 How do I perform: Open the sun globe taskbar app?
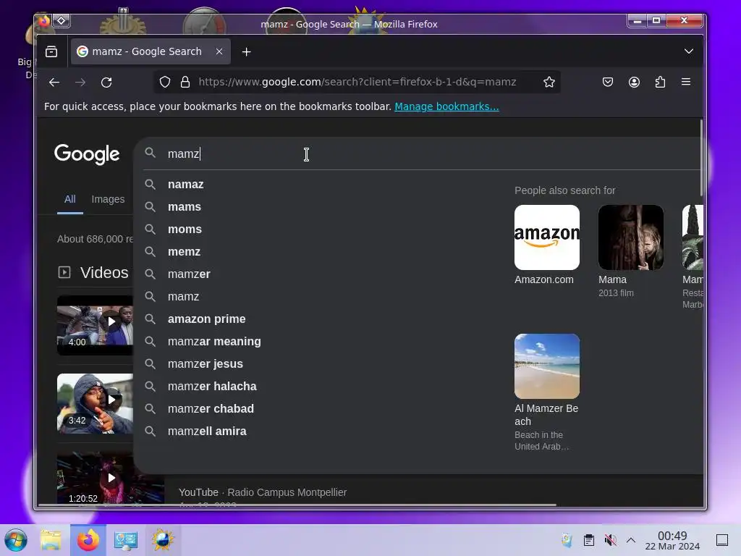tap(163, 540)
